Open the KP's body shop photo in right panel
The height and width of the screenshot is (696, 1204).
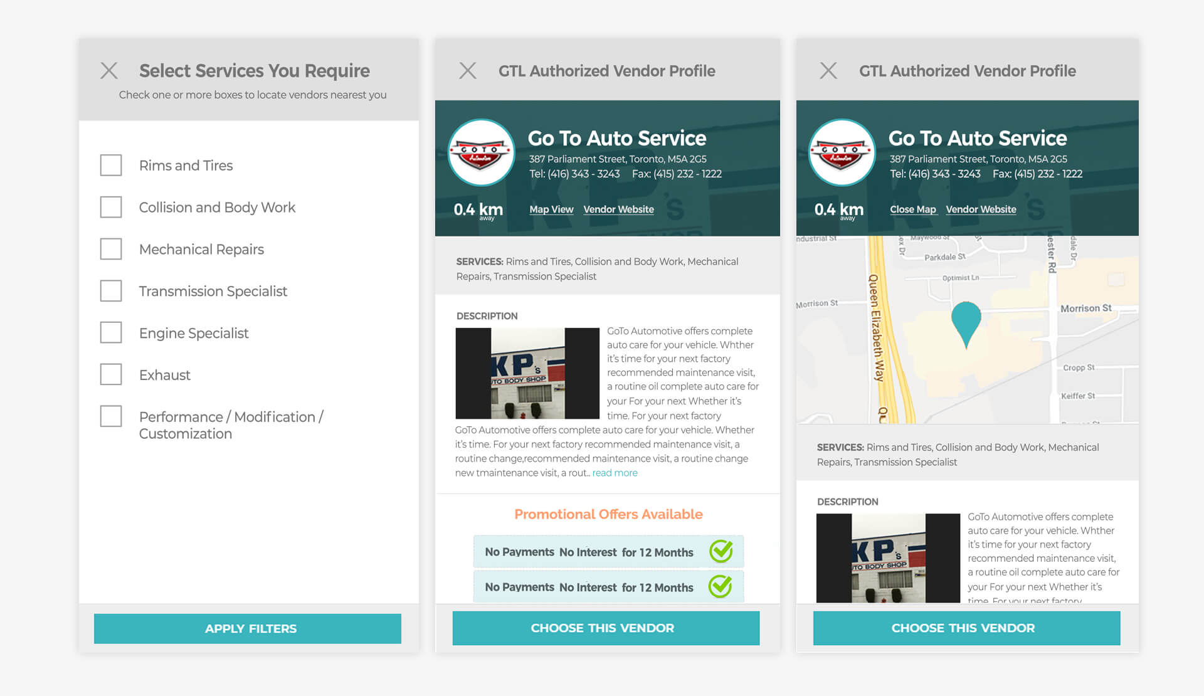coord(888,558)
